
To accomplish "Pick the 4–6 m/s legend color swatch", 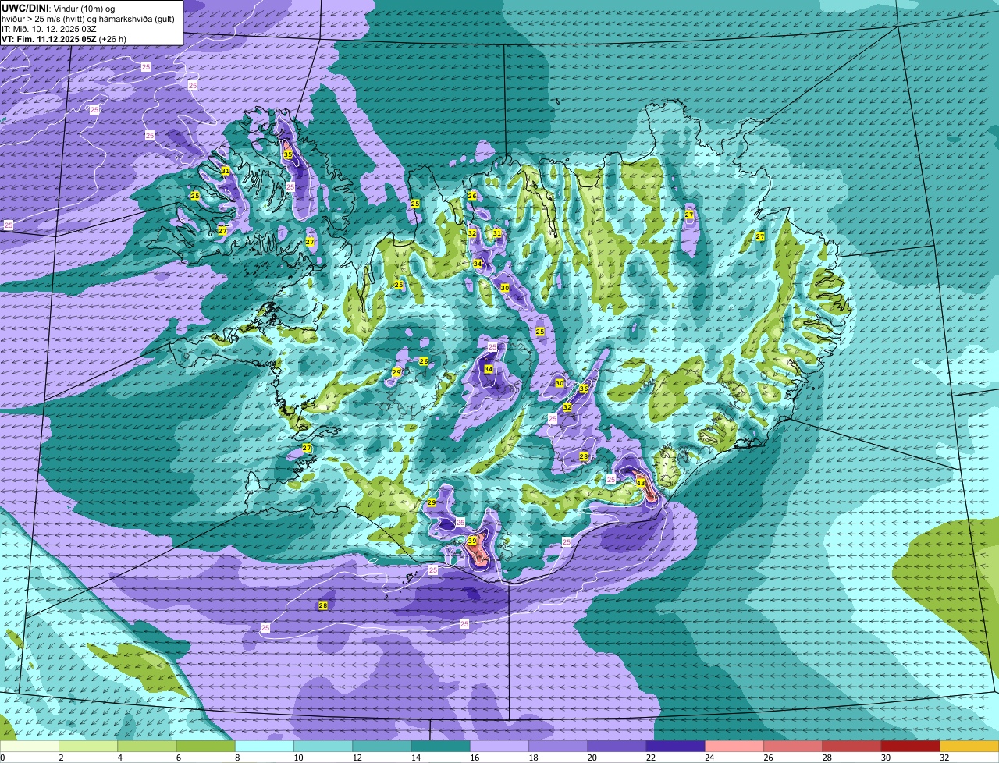I will click(x=147, y=746).
